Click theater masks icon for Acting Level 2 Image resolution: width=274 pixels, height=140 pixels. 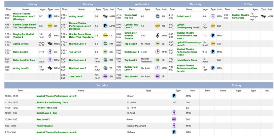(x=50, y=44)
